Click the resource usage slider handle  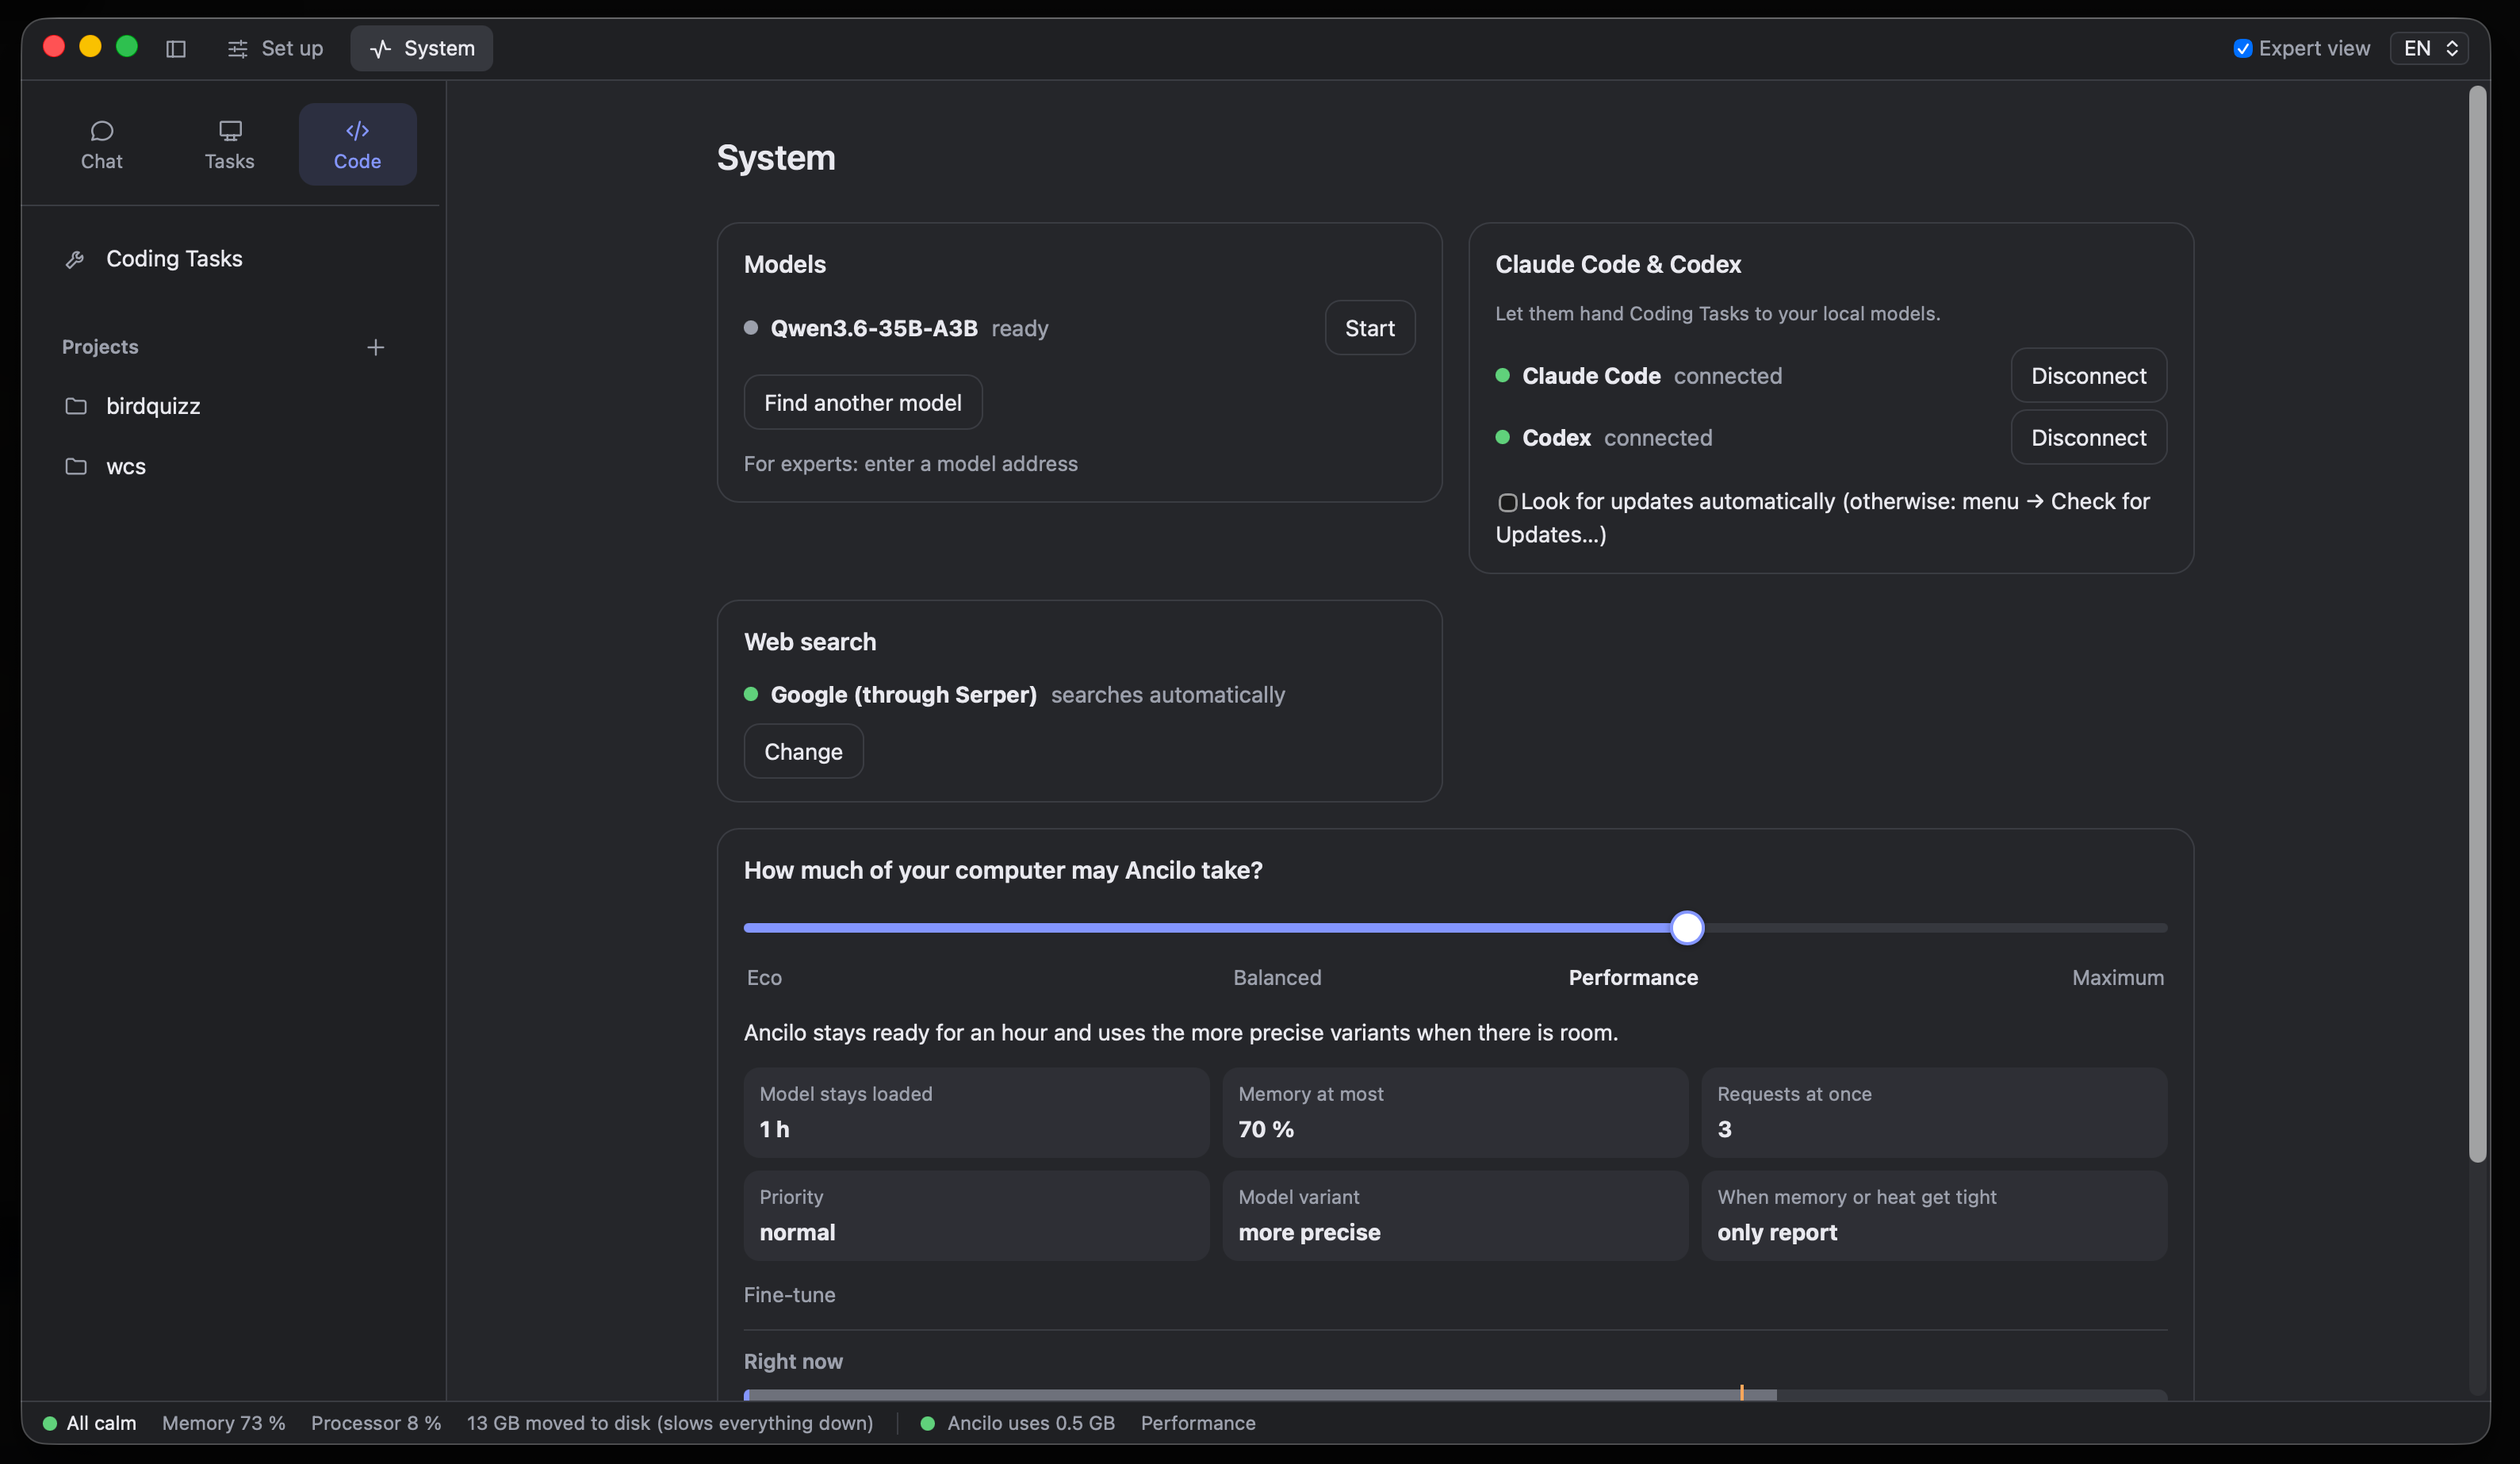tap(1687, 928)
